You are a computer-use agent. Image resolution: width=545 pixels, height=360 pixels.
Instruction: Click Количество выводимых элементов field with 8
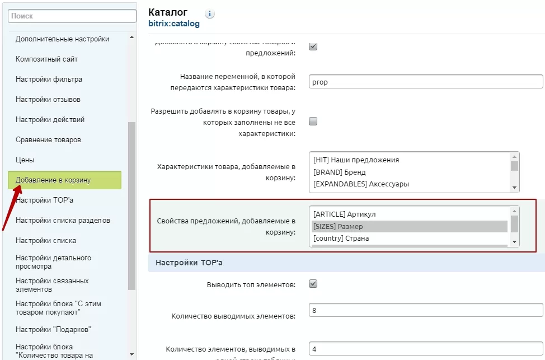(426, 310)
